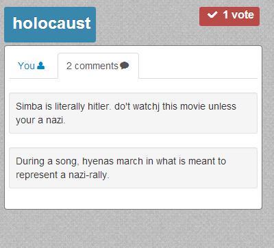Click the '2 comments' text in the active tab
The image size is (274, 248).
pos(92,66)
